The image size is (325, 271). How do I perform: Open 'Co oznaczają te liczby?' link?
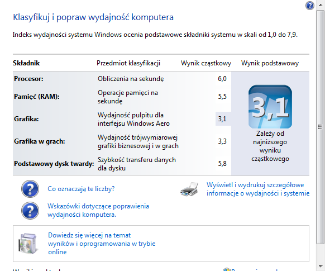pos(81,189)
